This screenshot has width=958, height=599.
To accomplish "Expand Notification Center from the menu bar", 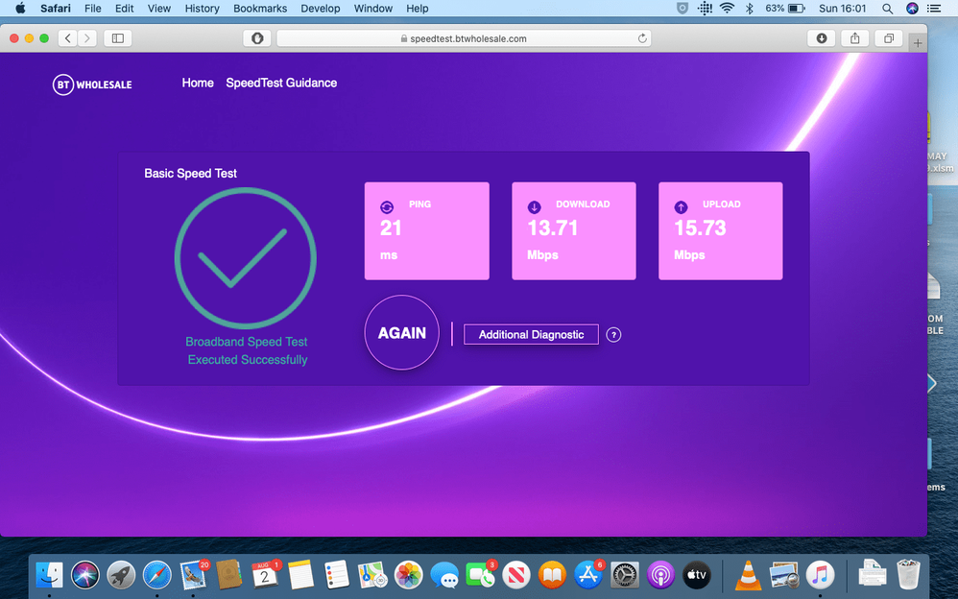I will [x=932, y=9].
